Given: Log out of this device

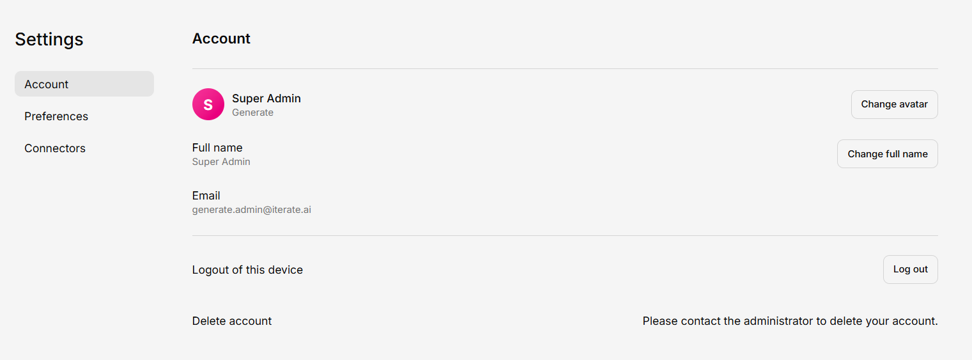Looking at the screenshot, I should tap(910, 269).
